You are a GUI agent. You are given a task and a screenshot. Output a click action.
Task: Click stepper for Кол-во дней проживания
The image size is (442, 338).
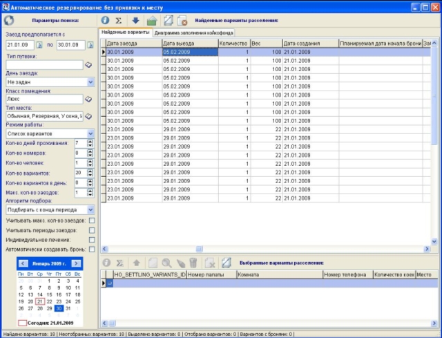click(90, 143)
